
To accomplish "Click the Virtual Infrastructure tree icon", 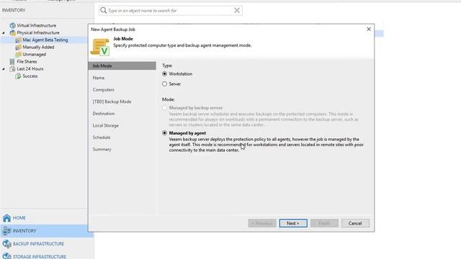I will click(12, 26).
